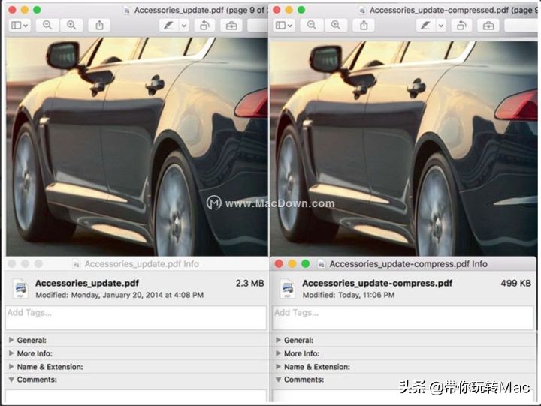Click the Accessories_update.pdf file icon in Info
The image size is (541, 406).
click(x=20, y=288)
